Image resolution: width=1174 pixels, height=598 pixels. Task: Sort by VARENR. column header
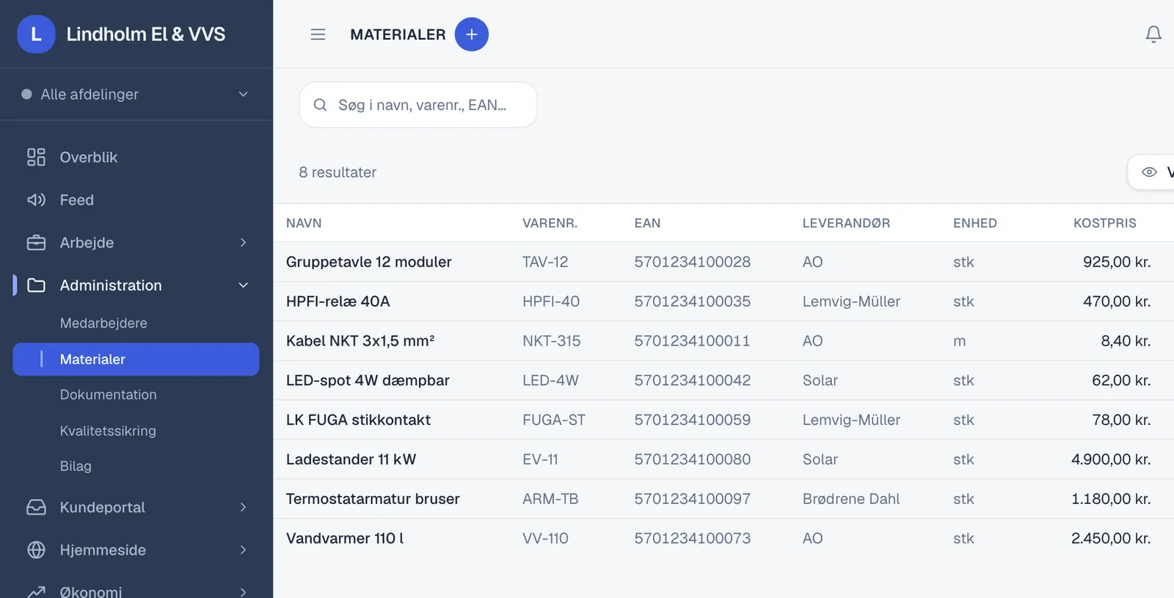(x=550, y=223)
